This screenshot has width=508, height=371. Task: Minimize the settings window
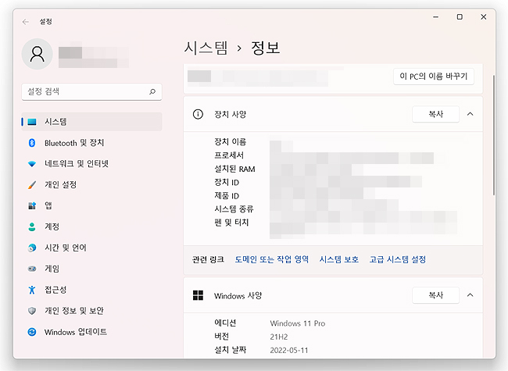click(x=436, y=17)
